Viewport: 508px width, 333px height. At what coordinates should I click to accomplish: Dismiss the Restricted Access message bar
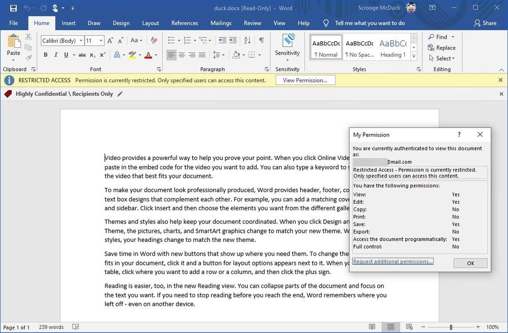click(x=500, y=80)
